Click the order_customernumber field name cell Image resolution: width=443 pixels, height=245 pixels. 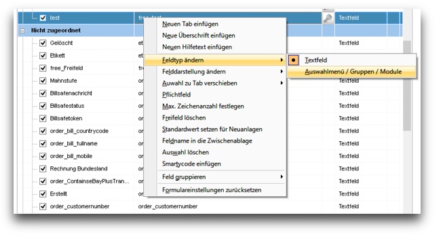click(168, 206)
